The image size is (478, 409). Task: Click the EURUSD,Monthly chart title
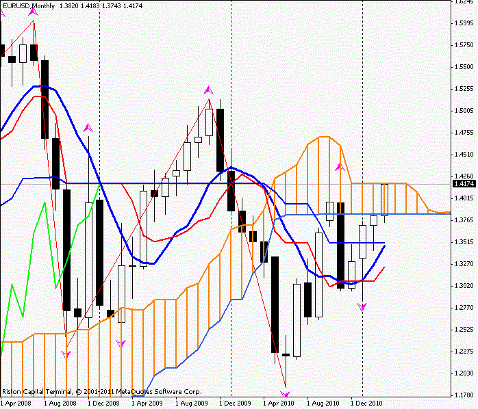click(29, 5)
